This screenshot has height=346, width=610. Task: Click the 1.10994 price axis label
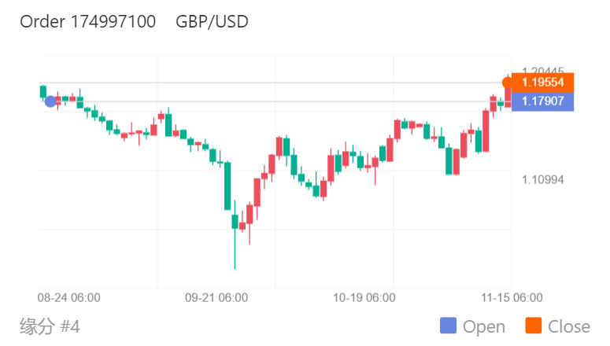click(x=542, y=180)
